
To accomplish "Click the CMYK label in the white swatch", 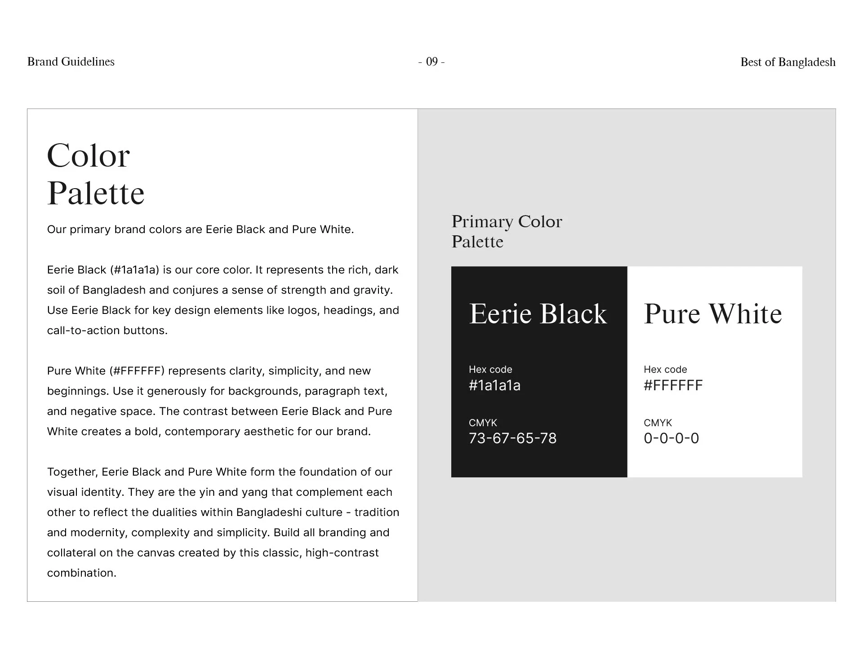I will tap(658, 423).
